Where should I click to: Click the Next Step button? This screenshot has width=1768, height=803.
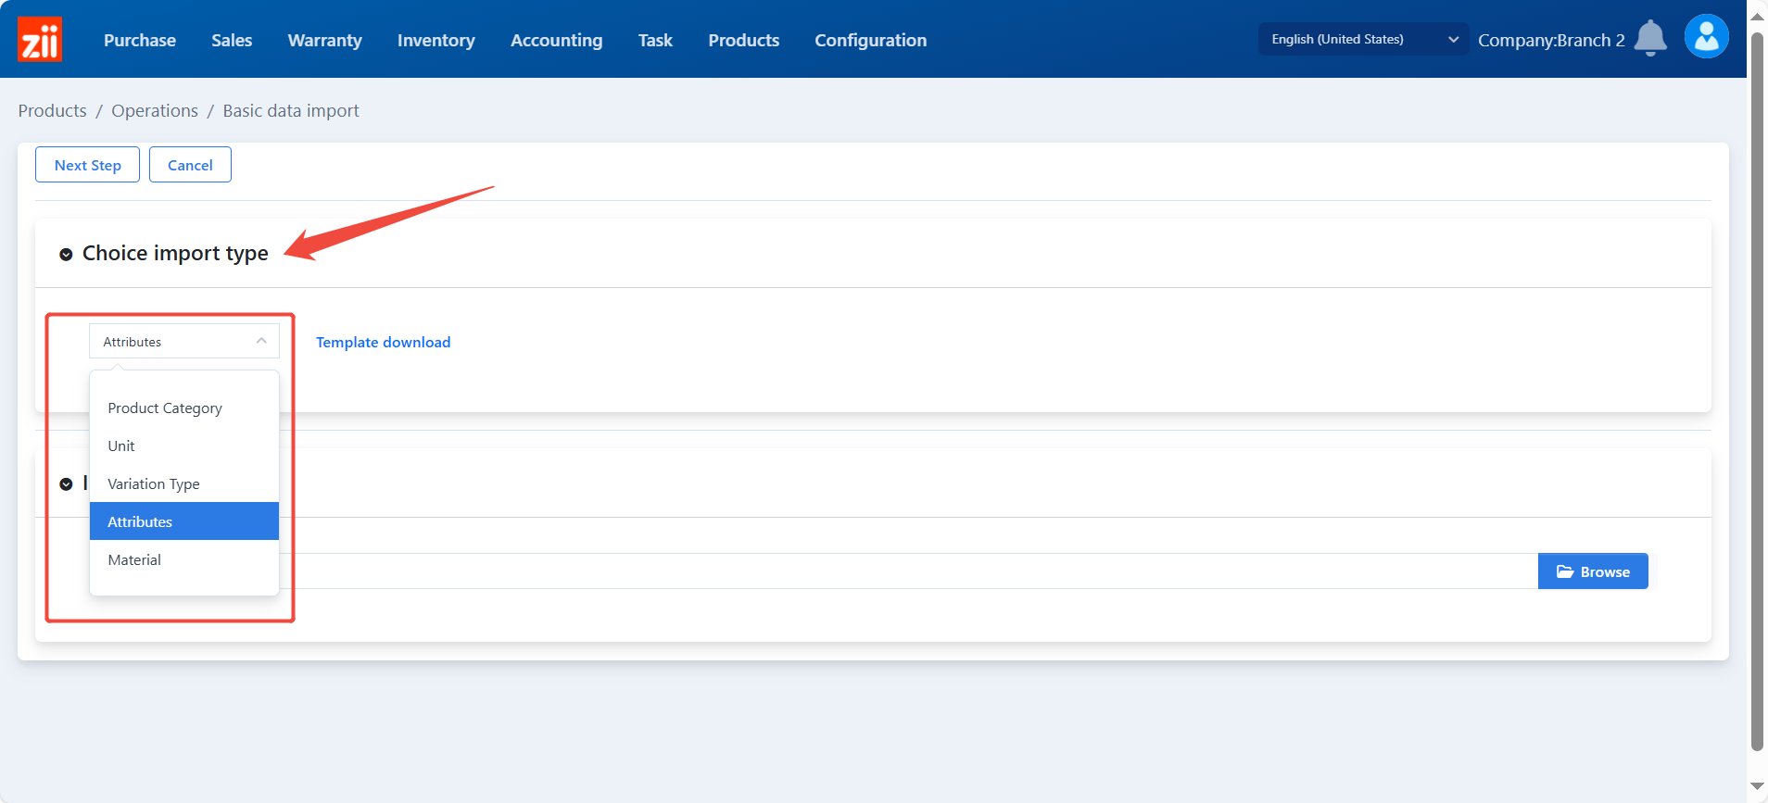pos(88,165)
